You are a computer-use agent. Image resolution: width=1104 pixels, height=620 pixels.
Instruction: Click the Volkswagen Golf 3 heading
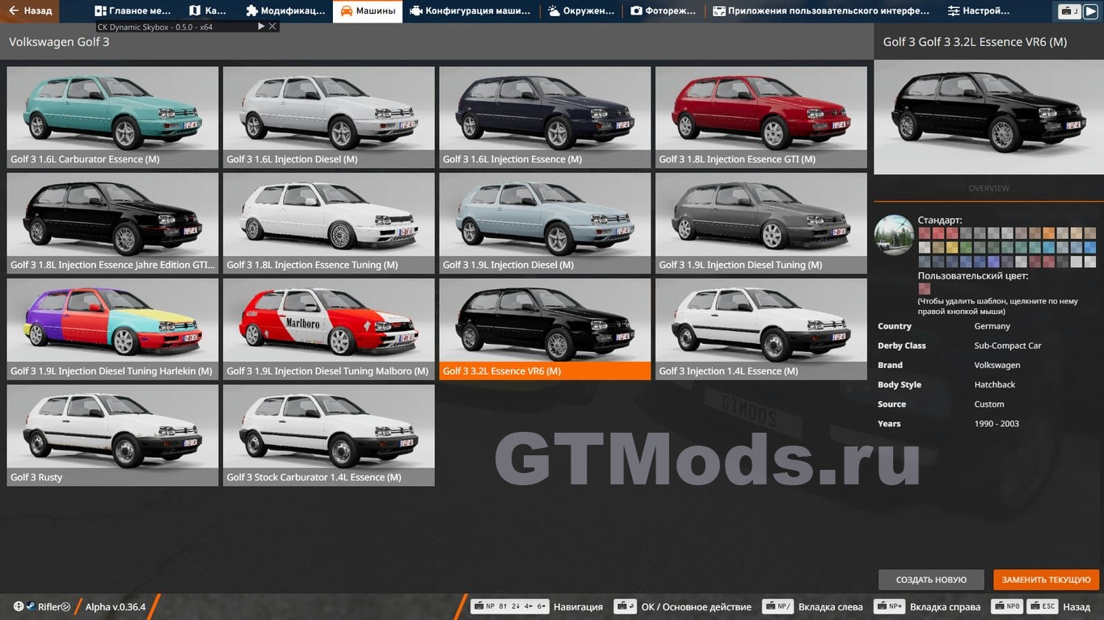[x=59, y=42]
